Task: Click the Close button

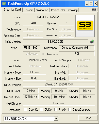Action: coord(88,118)
